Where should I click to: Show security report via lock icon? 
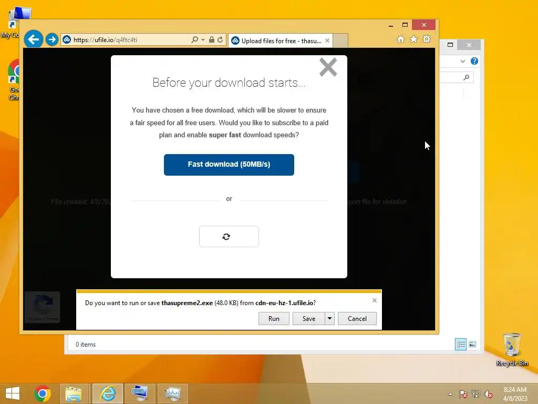tap(212, 40)
